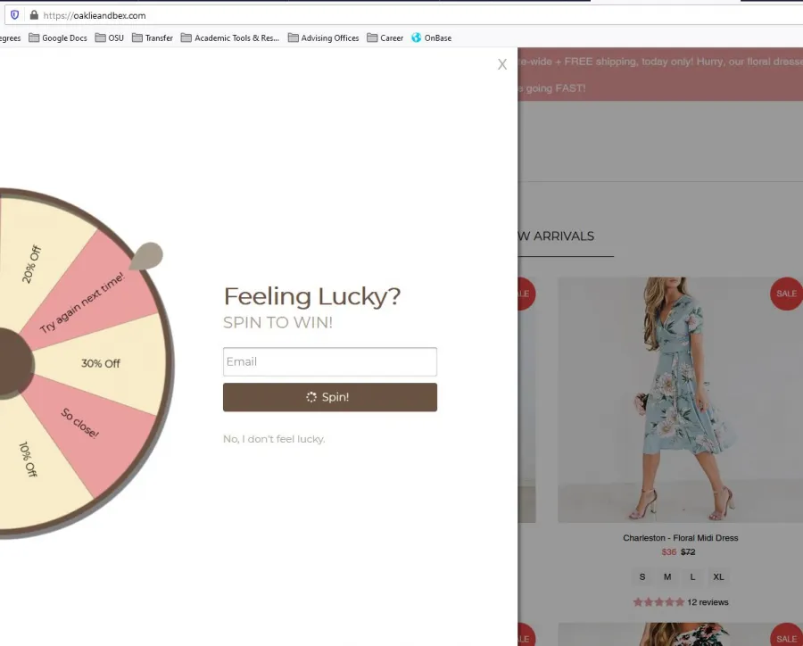Select size XL for Charleston dress

click(x=718, y=576)
